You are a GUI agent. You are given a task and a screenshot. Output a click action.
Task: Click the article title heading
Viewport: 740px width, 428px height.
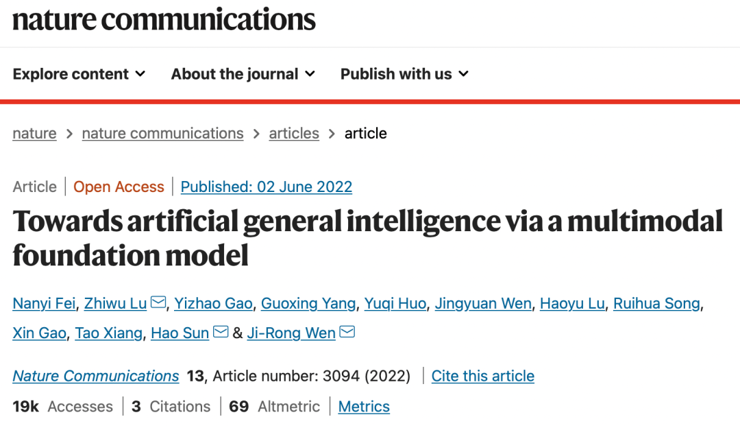tap(367, 237)
